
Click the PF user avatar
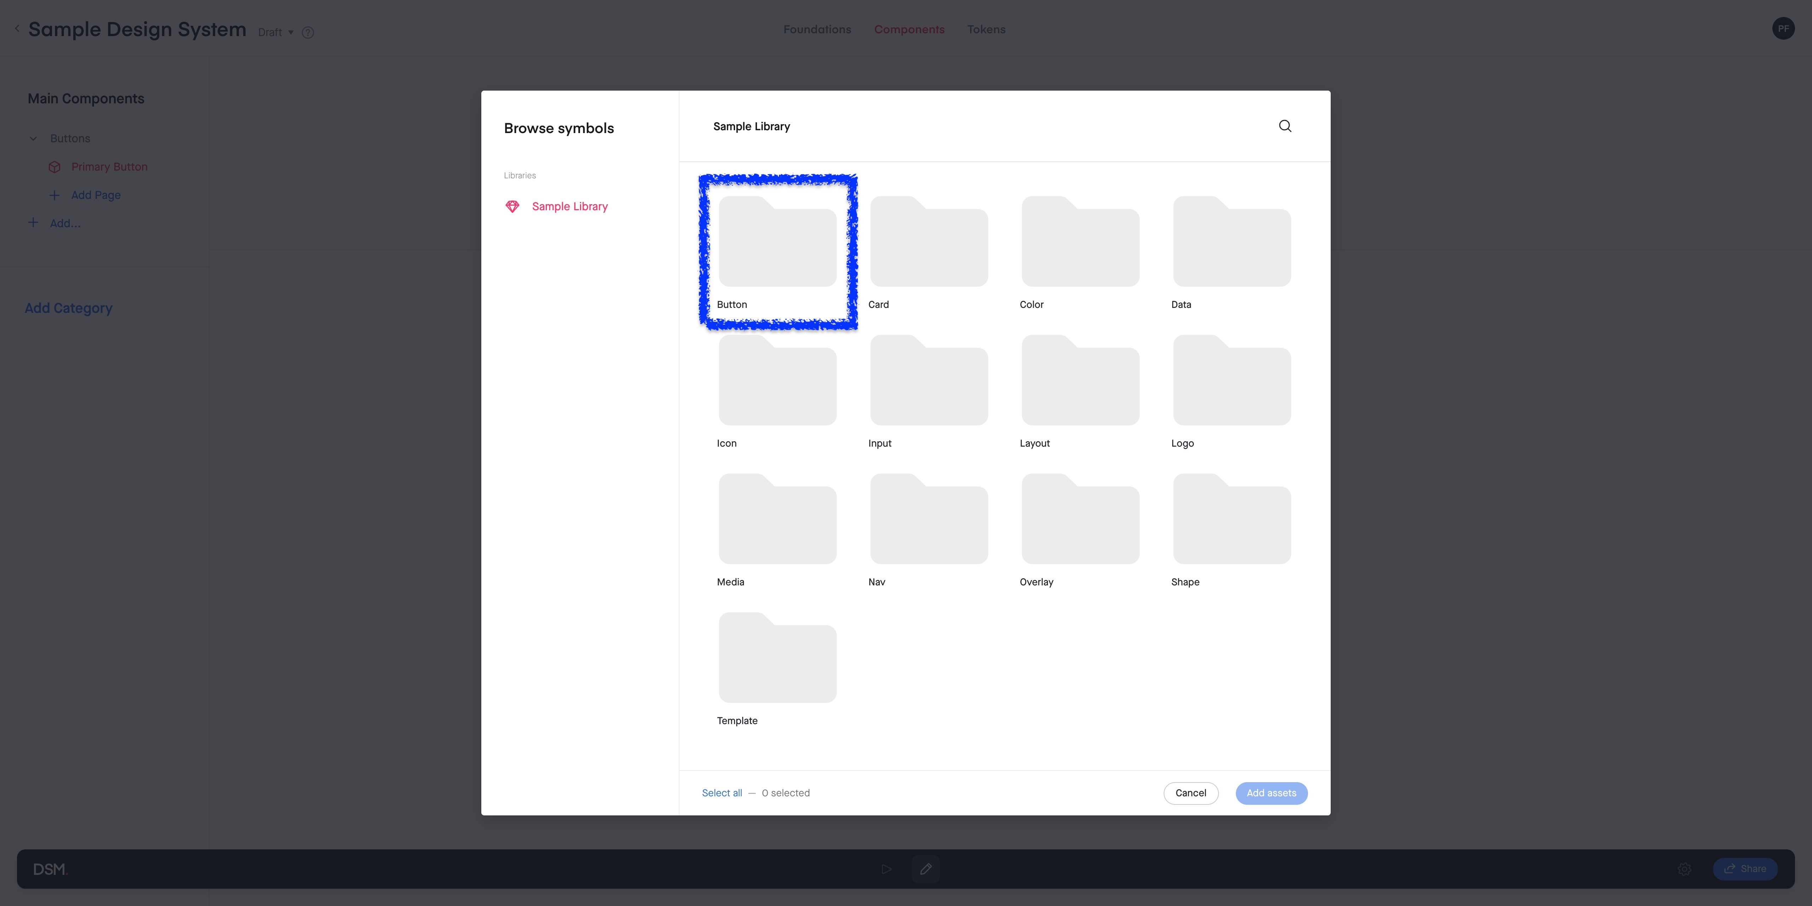(1783, 29)
